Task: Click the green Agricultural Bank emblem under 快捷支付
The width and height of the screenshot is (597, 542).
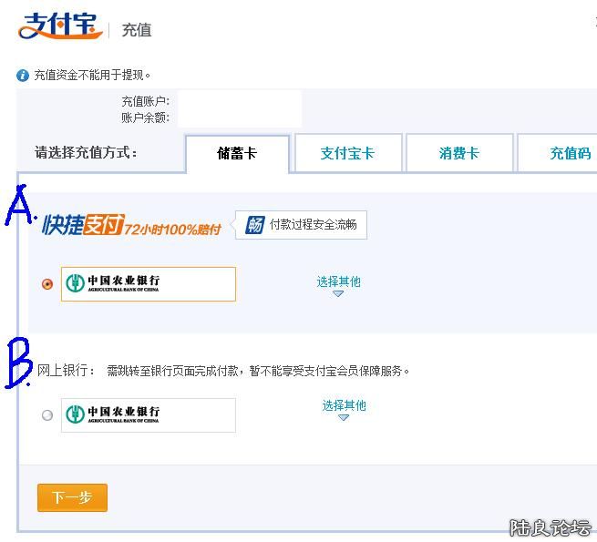Action: coord(76,283)
